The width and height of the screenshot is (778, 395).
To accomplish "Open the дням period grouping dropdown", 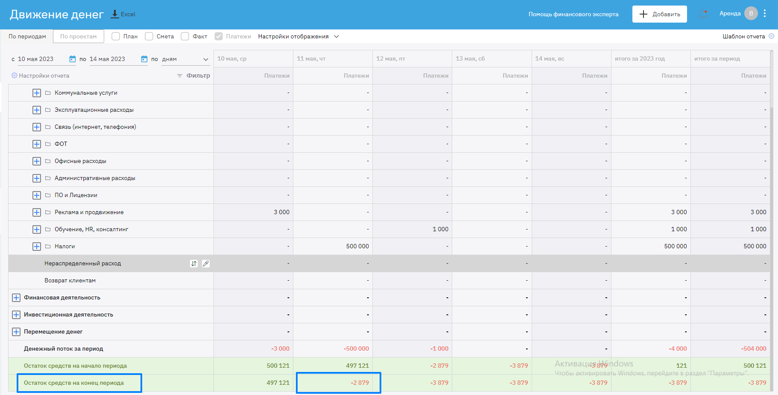I will [185, 59].
